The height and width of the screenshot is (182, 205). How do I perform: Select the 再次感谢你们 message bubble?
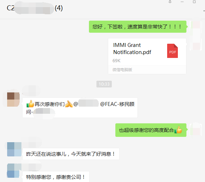coord(80,108)
